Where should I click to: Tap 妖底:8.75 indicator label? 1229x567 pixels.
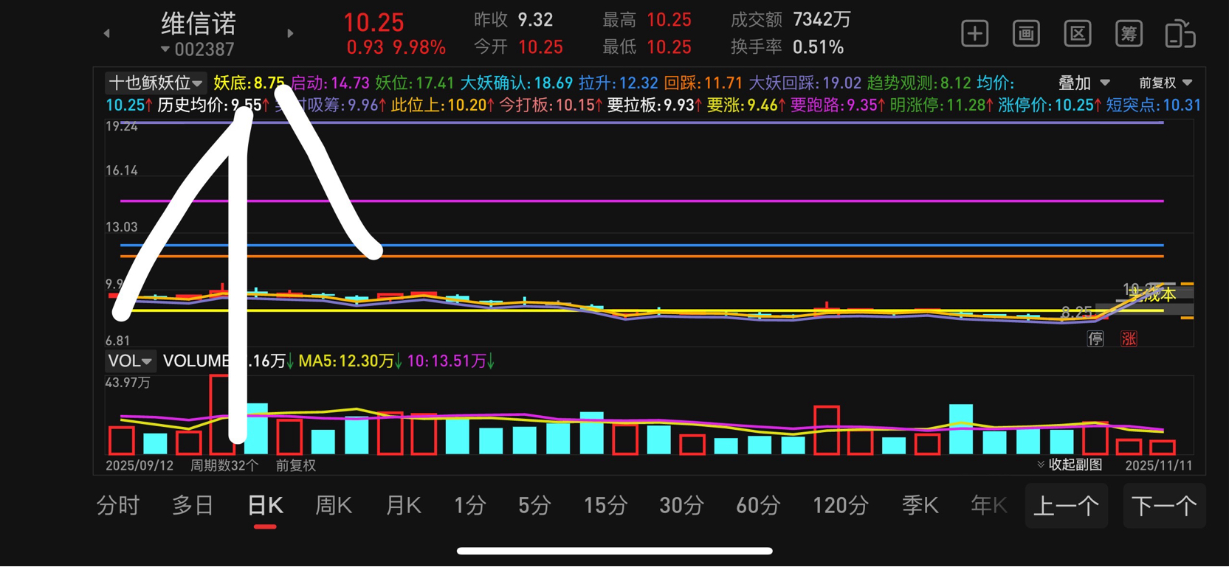coord(249,83)
